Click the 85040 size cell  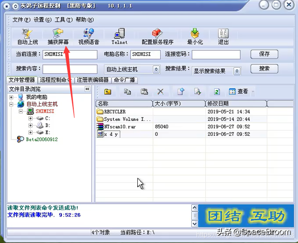tap(162, 127)
